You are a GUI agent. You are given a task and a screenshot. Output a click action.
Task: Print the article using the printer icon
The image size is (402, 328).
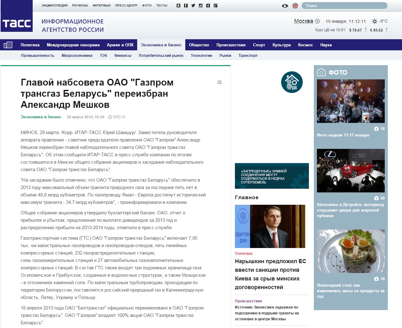pyautogui.click(x=219, y=82)
